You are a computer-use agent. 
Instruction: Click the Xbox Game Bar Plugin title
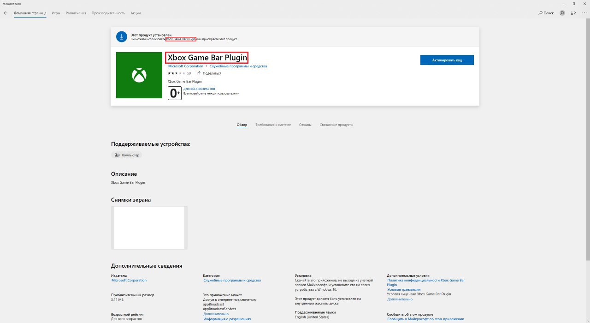click(x=207, y=58)
